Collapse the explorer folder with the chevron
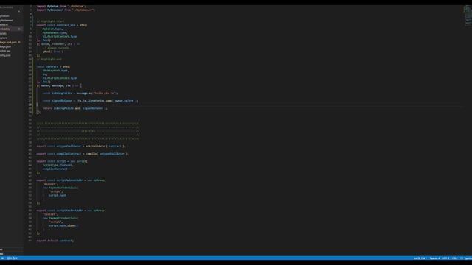The image size is (472, 265). click(19, 12)
